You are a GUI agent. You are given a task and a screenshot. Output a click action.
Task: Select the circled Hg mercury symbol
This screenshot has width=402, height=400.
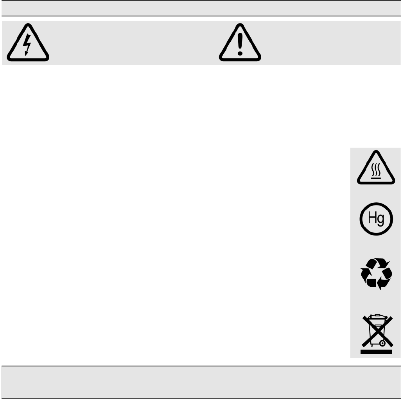click(x=376, y=219)
